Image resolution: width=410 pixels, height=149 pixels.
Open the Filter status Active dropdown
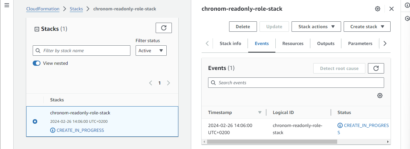151,51
